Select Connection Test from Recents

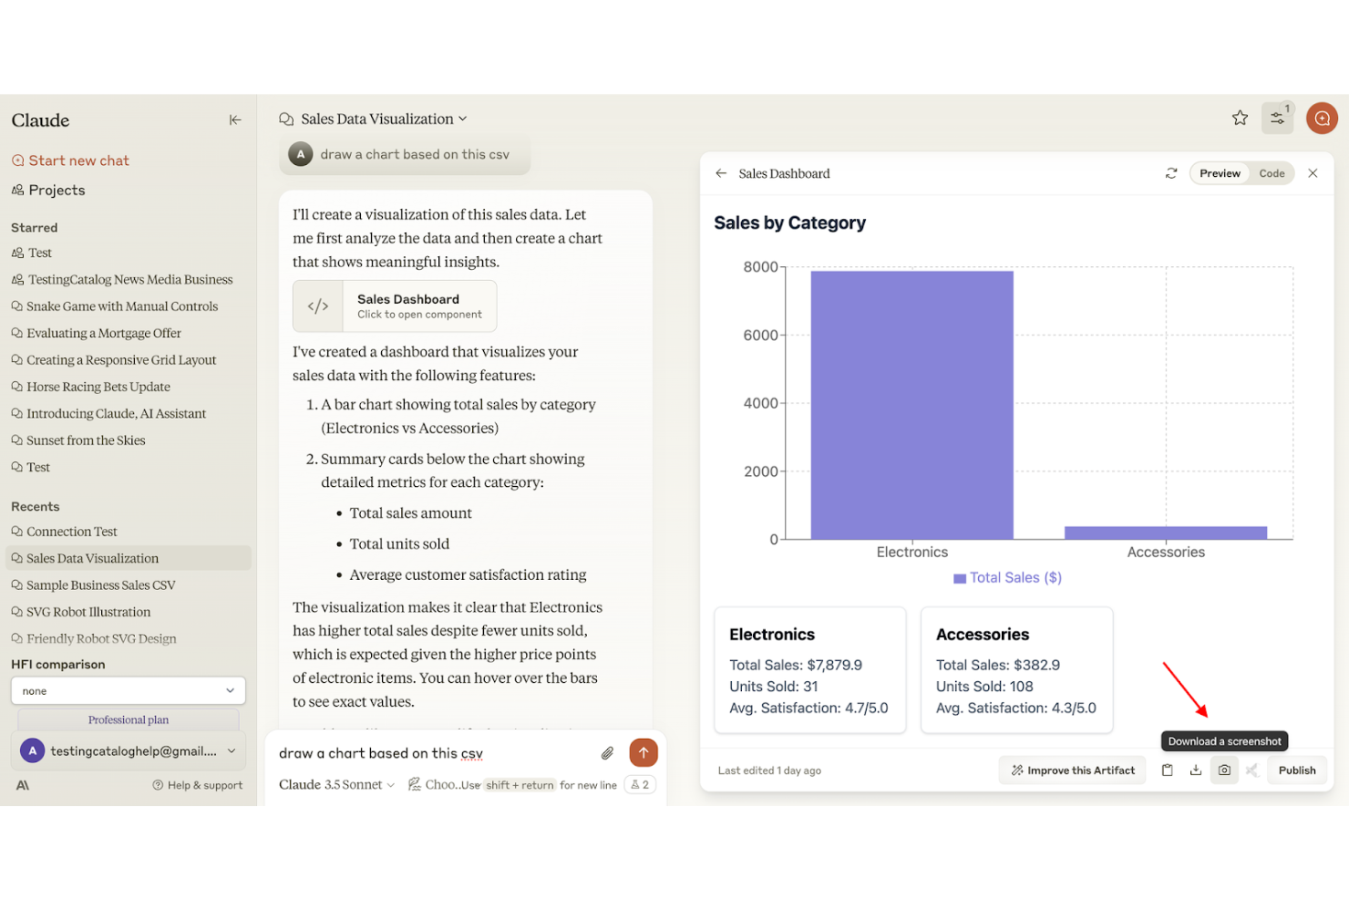(71, 531)
